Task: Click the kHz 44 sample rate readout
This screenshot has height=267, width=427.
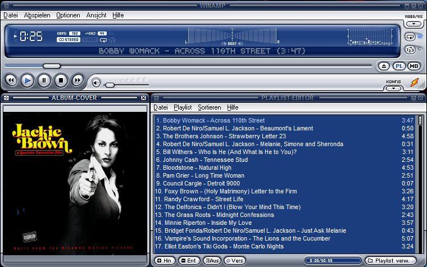Action: pyautogui.click(x=96, y=34)
